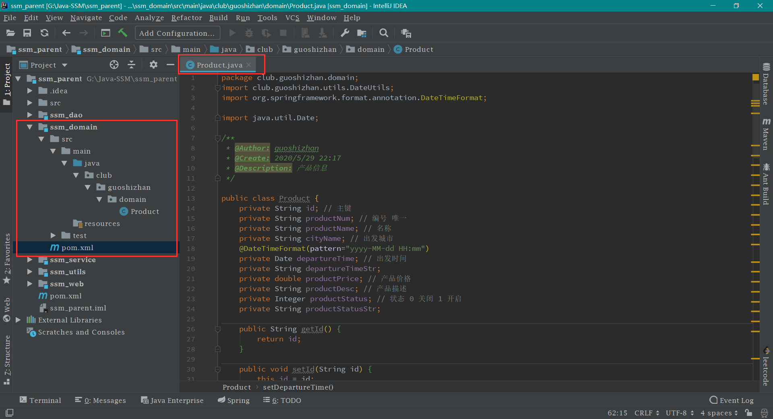Open the Terminal tool window
773x419 pixels.
tap(40, 400)
